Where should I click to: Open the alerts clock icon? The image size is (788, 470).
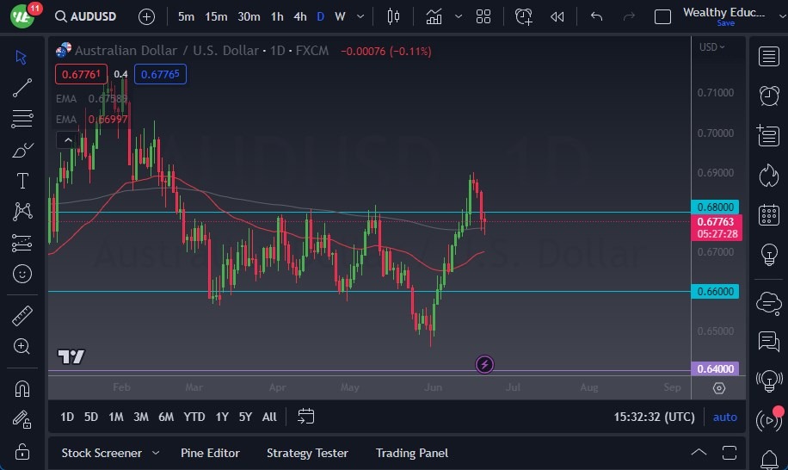[768, 96]
